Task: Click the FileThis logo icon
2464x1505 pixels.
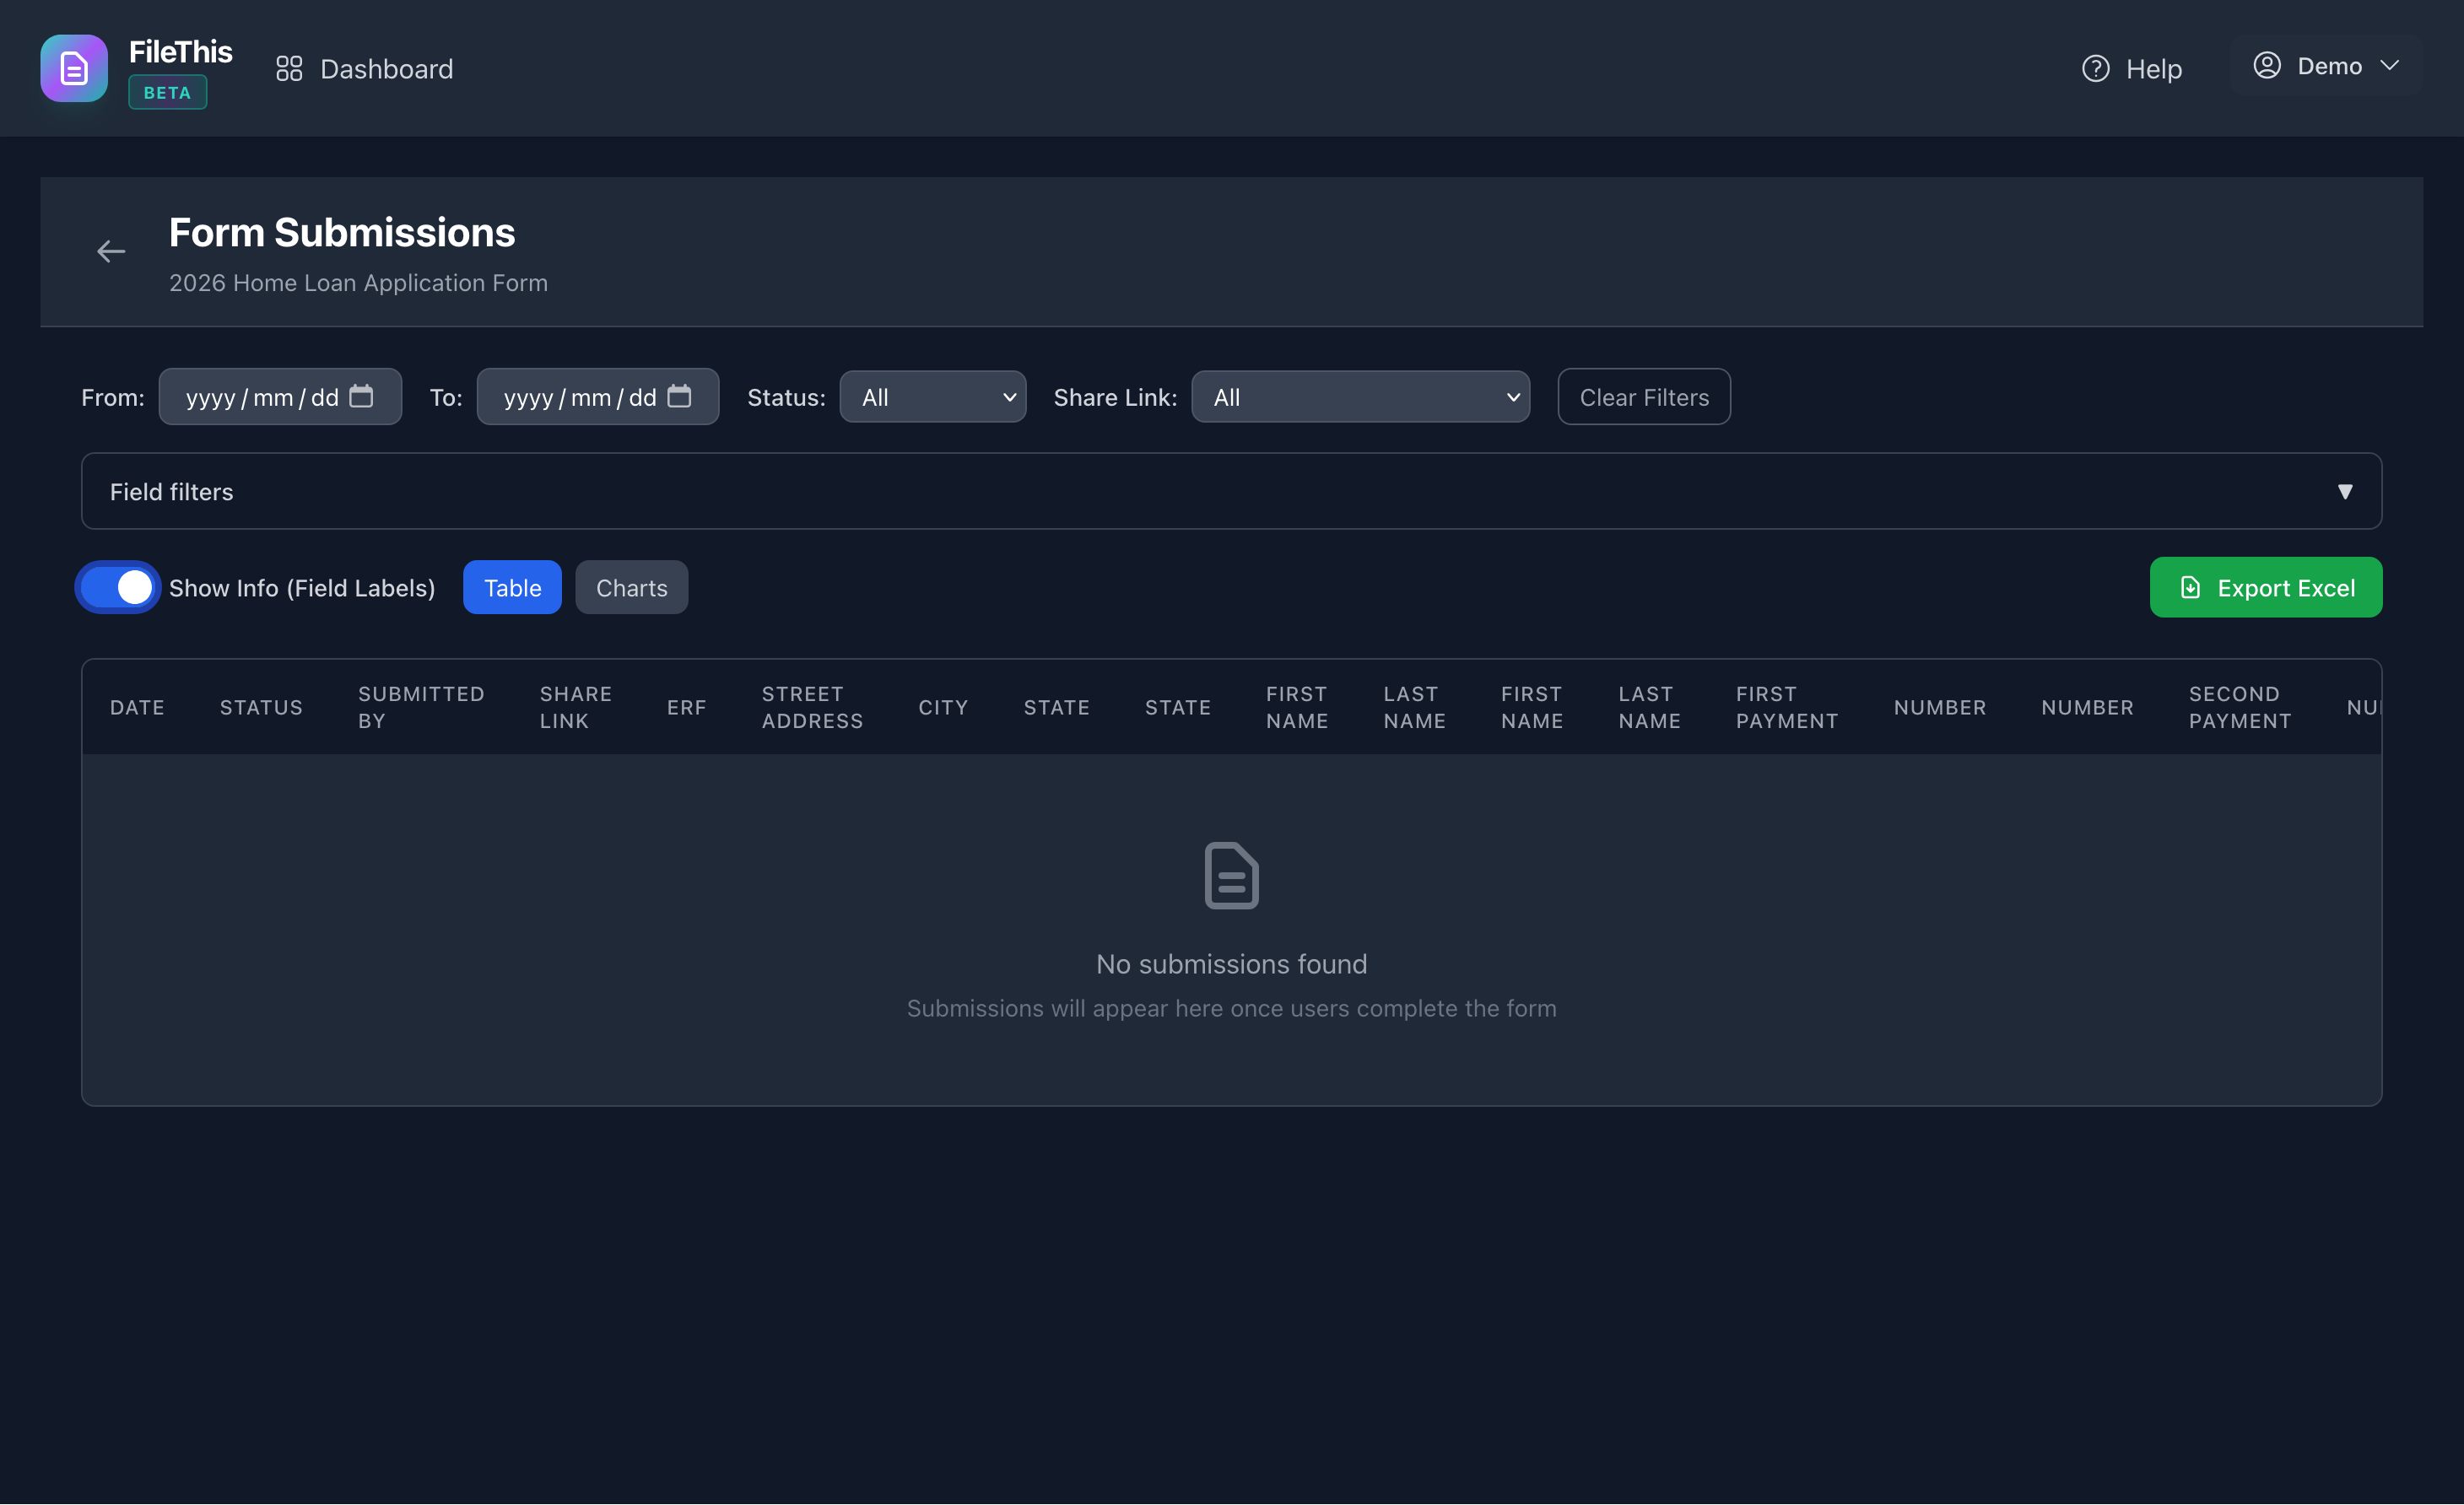Action: (x=73, y=68)
